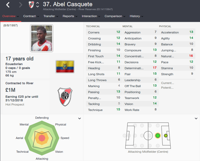Expand the Comparison dropdown

115,16
